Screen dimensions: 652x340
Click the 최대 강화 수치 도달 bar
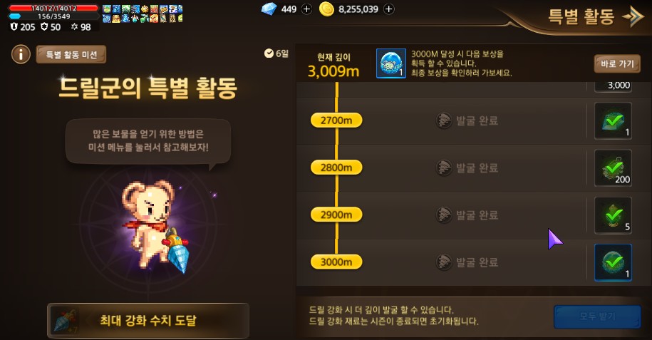(x=148, y=321)
